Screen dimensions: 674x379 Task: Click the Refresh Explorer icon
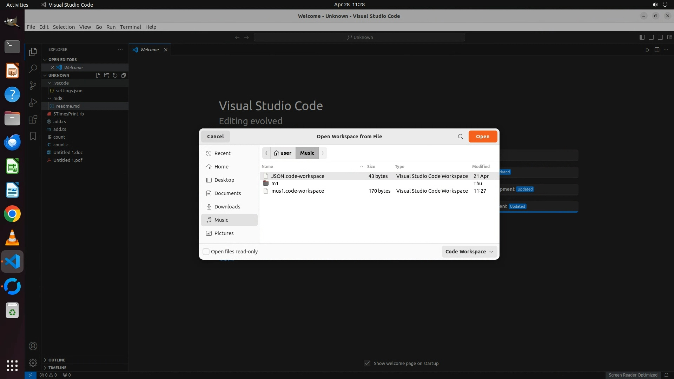[115, 75]
